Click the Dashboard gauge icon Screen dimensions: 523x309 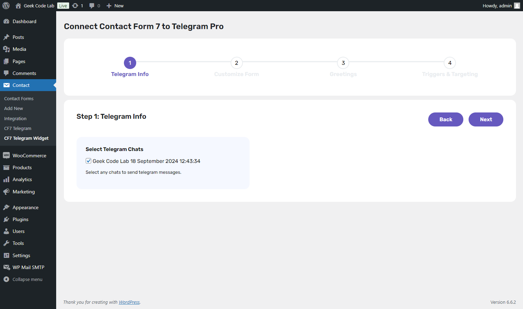pyautogui.click(x=6, y=21)
